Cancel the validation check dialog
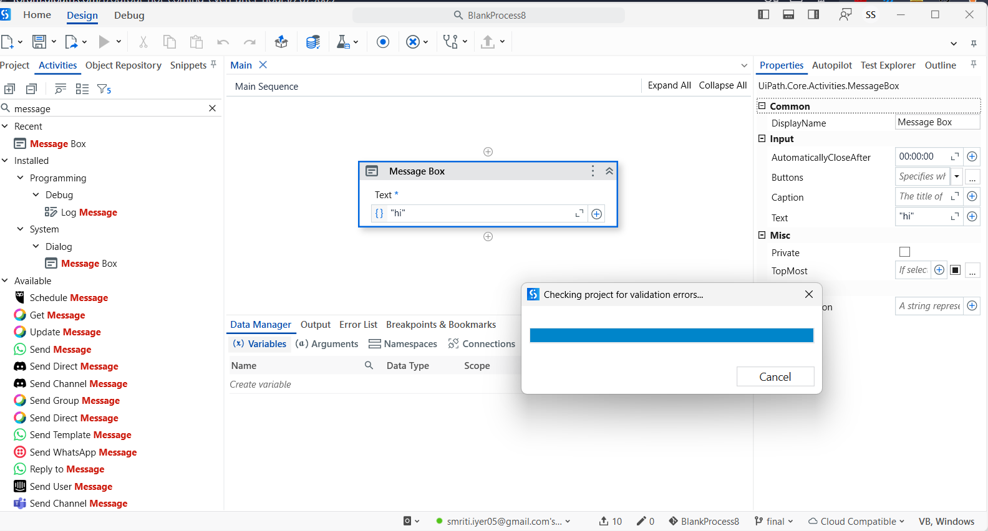 [x=775, y=376]
